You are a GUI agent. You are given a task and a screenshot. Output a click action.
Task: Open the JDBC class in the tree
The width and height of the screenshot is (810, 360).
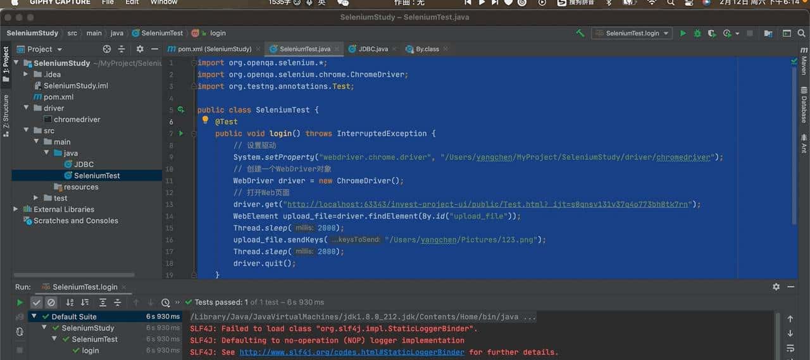(79, 164)
